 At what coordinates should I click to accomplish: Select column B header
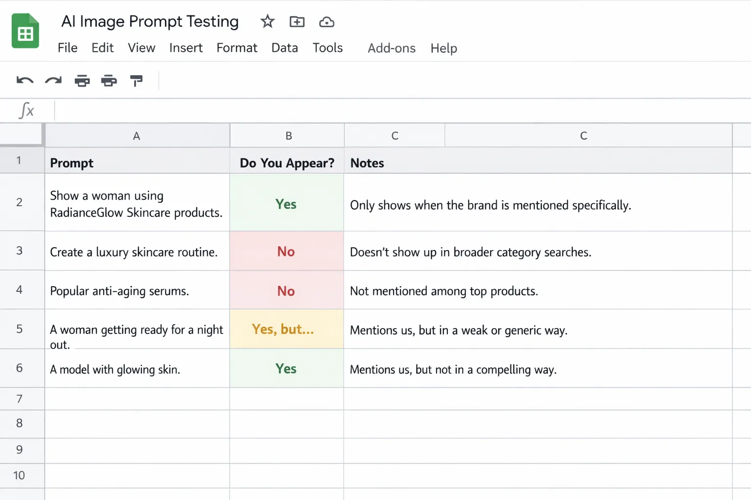click(287, 135)
